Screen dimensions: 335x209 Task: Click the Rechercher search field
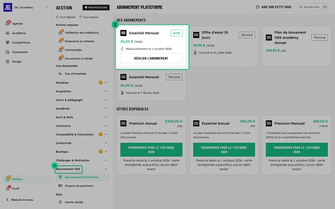pos(313,7)
